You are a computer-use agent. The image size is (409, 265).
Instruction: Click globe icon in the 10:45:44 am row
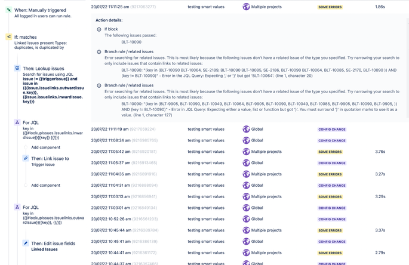[x=246, y=230]
